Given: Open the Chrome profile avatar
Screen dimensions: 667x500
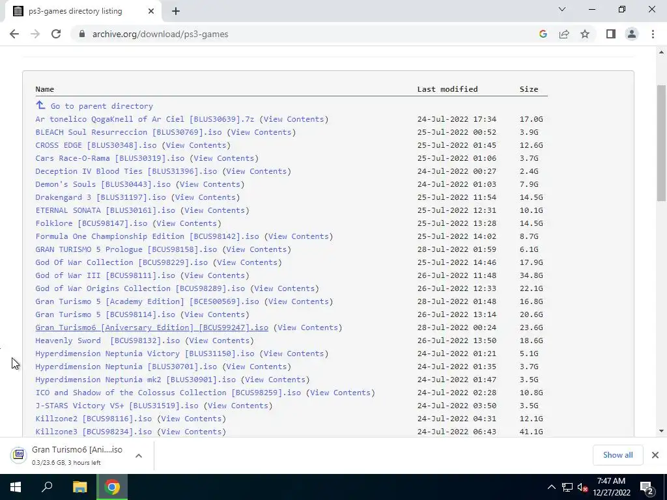Looking at the screenshot, I should tap(632, 34).
